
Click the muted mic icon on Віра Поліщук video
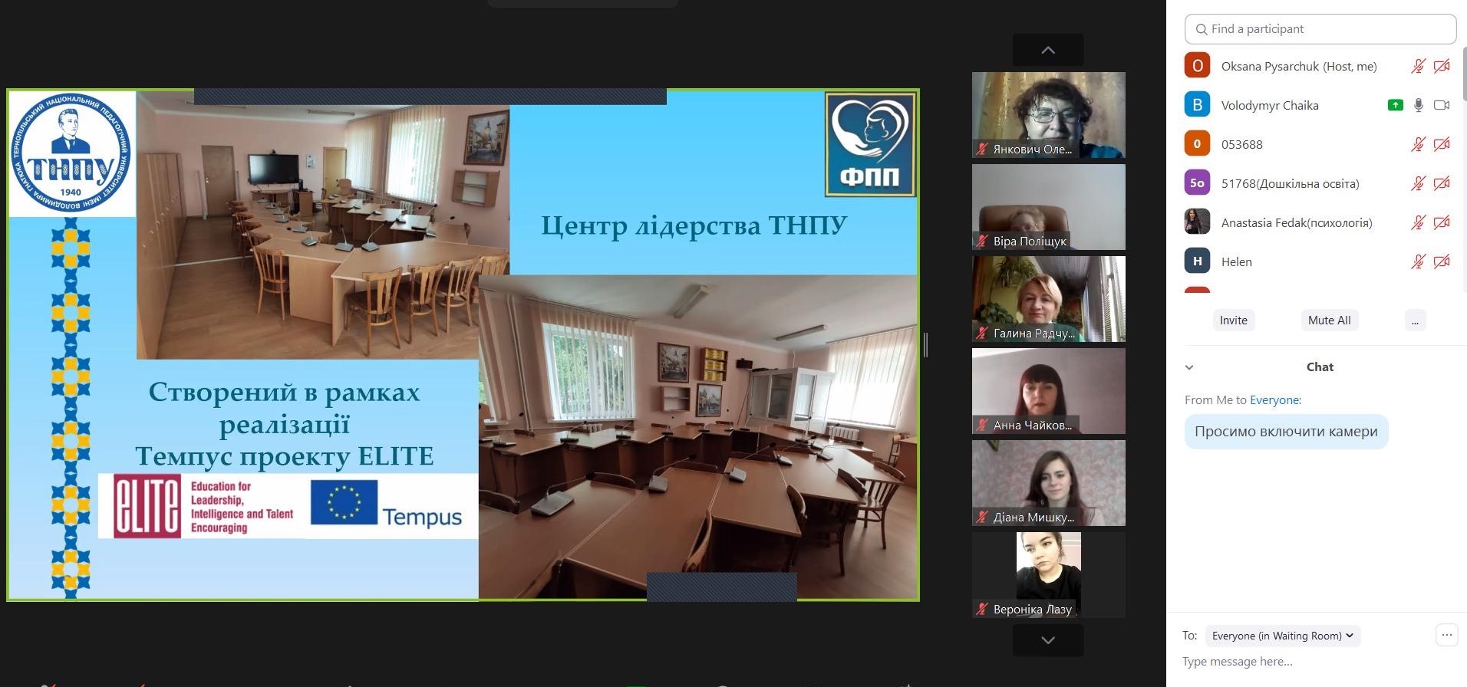click(981, 241)
